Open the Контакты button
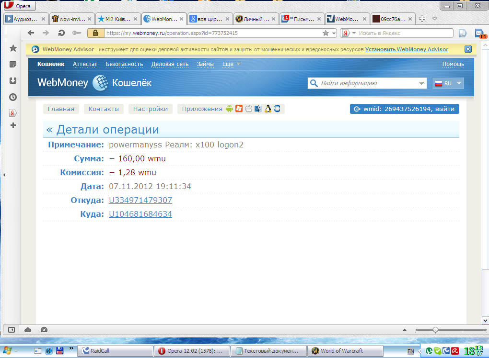Screen dimensions: 489x358 click(104, 109)
